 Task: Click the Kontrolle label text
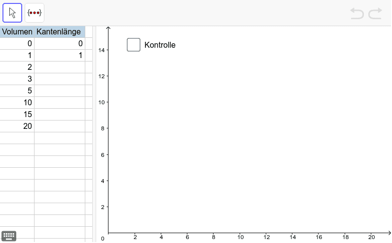tap(160, 45)
